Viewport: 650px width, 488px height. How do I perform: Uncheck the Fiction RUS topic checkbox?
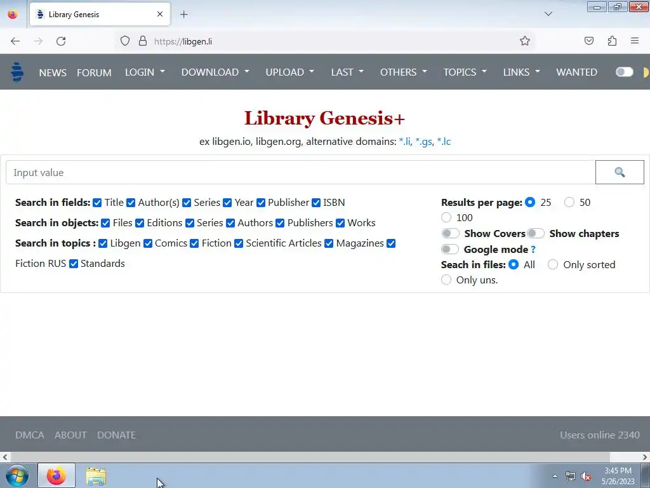click(x=391, y=243)
